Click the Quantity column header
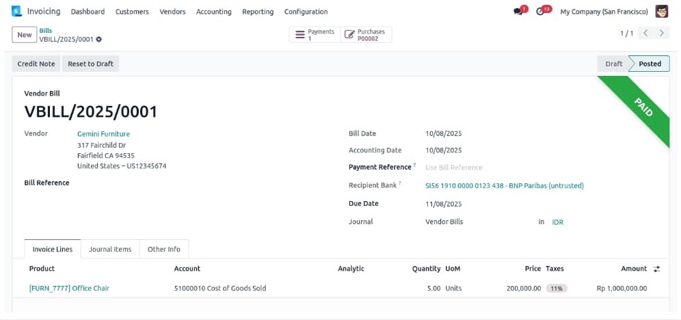The width and height of the screenshot is (681, 320). pyautogui.click(x=426, y=269)
